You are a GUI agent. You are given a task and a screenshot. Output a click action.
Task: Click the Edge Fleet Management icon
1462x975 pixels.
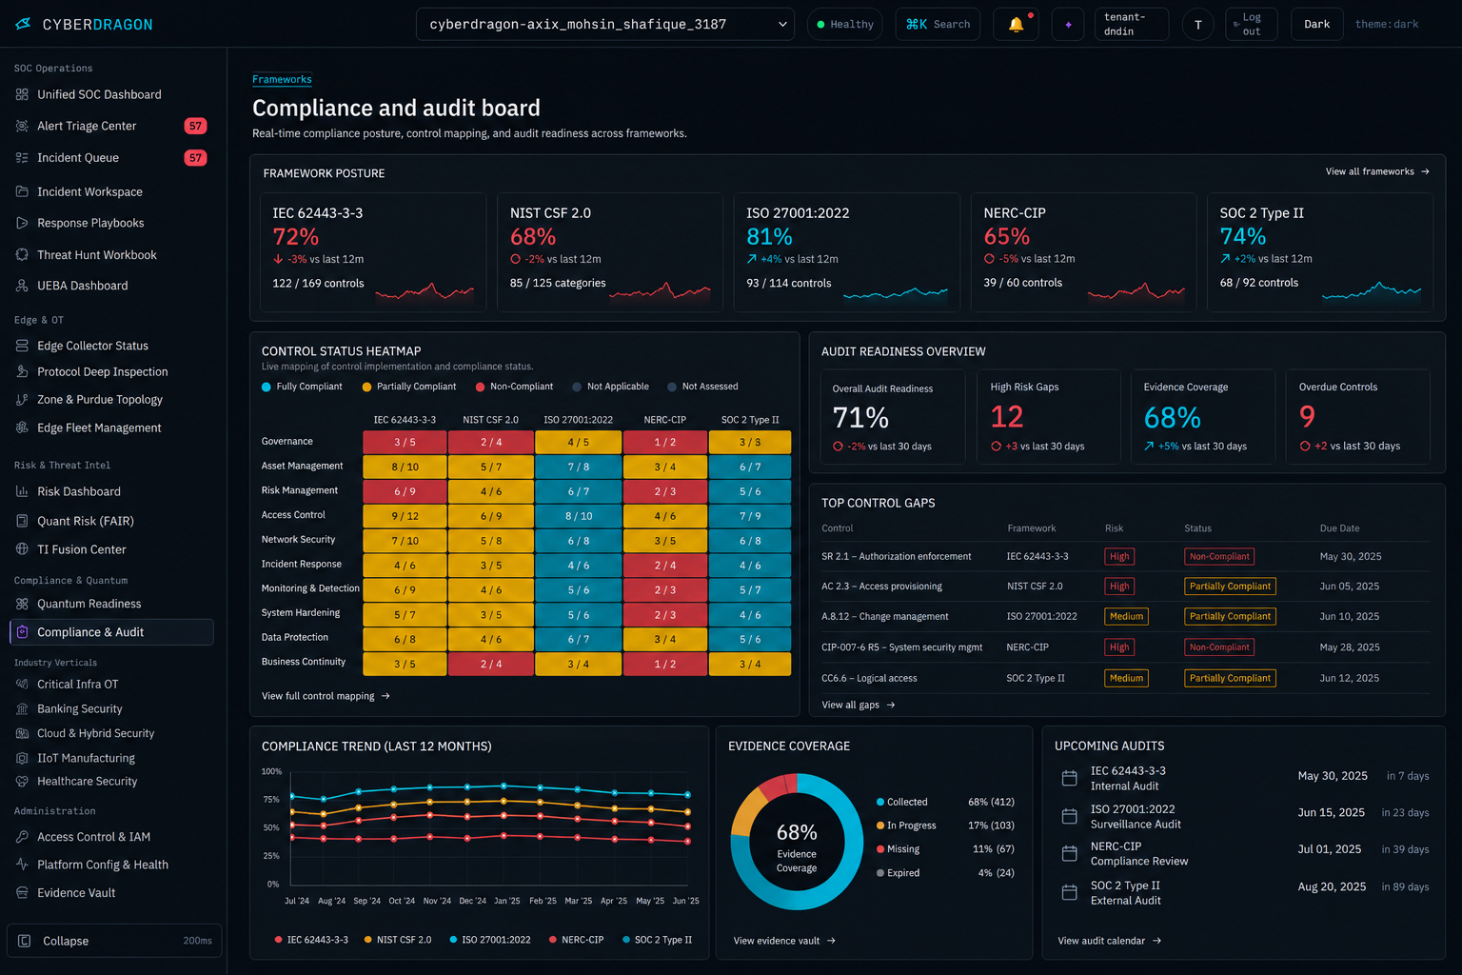[x=22, y=428]
